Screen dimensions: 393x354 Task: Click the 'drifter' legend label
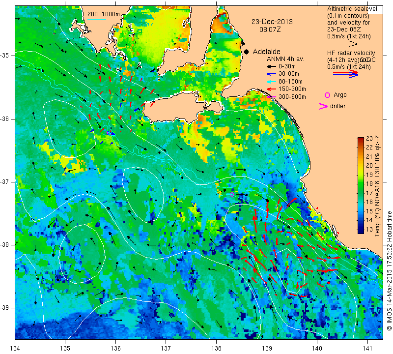coord(337,106)
